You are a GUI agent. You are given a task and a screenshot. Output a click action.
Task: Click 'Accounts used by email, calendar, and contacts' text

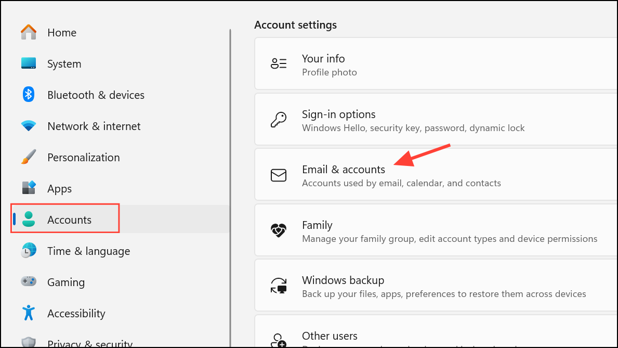pyautogui.click(x=401, y=183)
